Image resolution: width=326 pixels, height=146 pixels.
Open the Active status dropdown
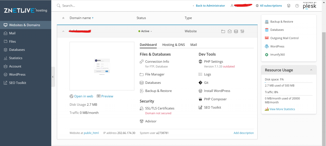[x=145, y=31]
